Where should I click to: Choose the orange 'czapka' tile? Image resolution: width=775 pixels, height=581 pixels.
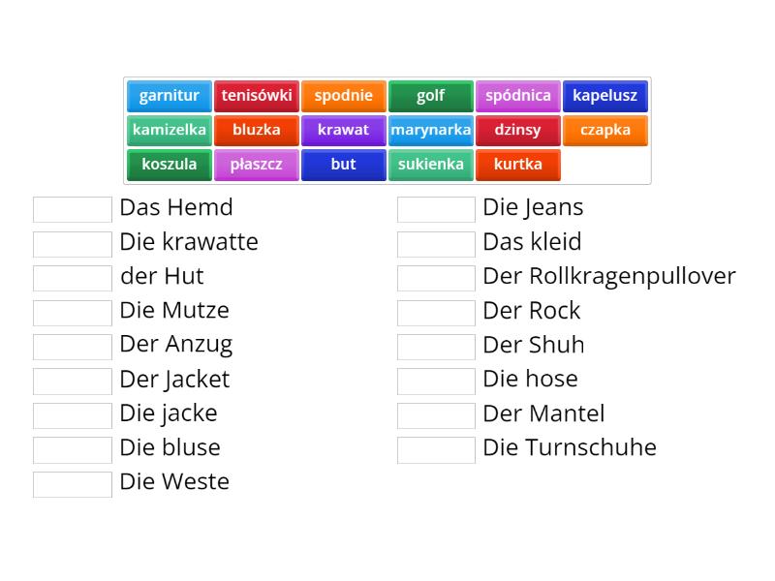pyautogui.click(x=605, y=130)
